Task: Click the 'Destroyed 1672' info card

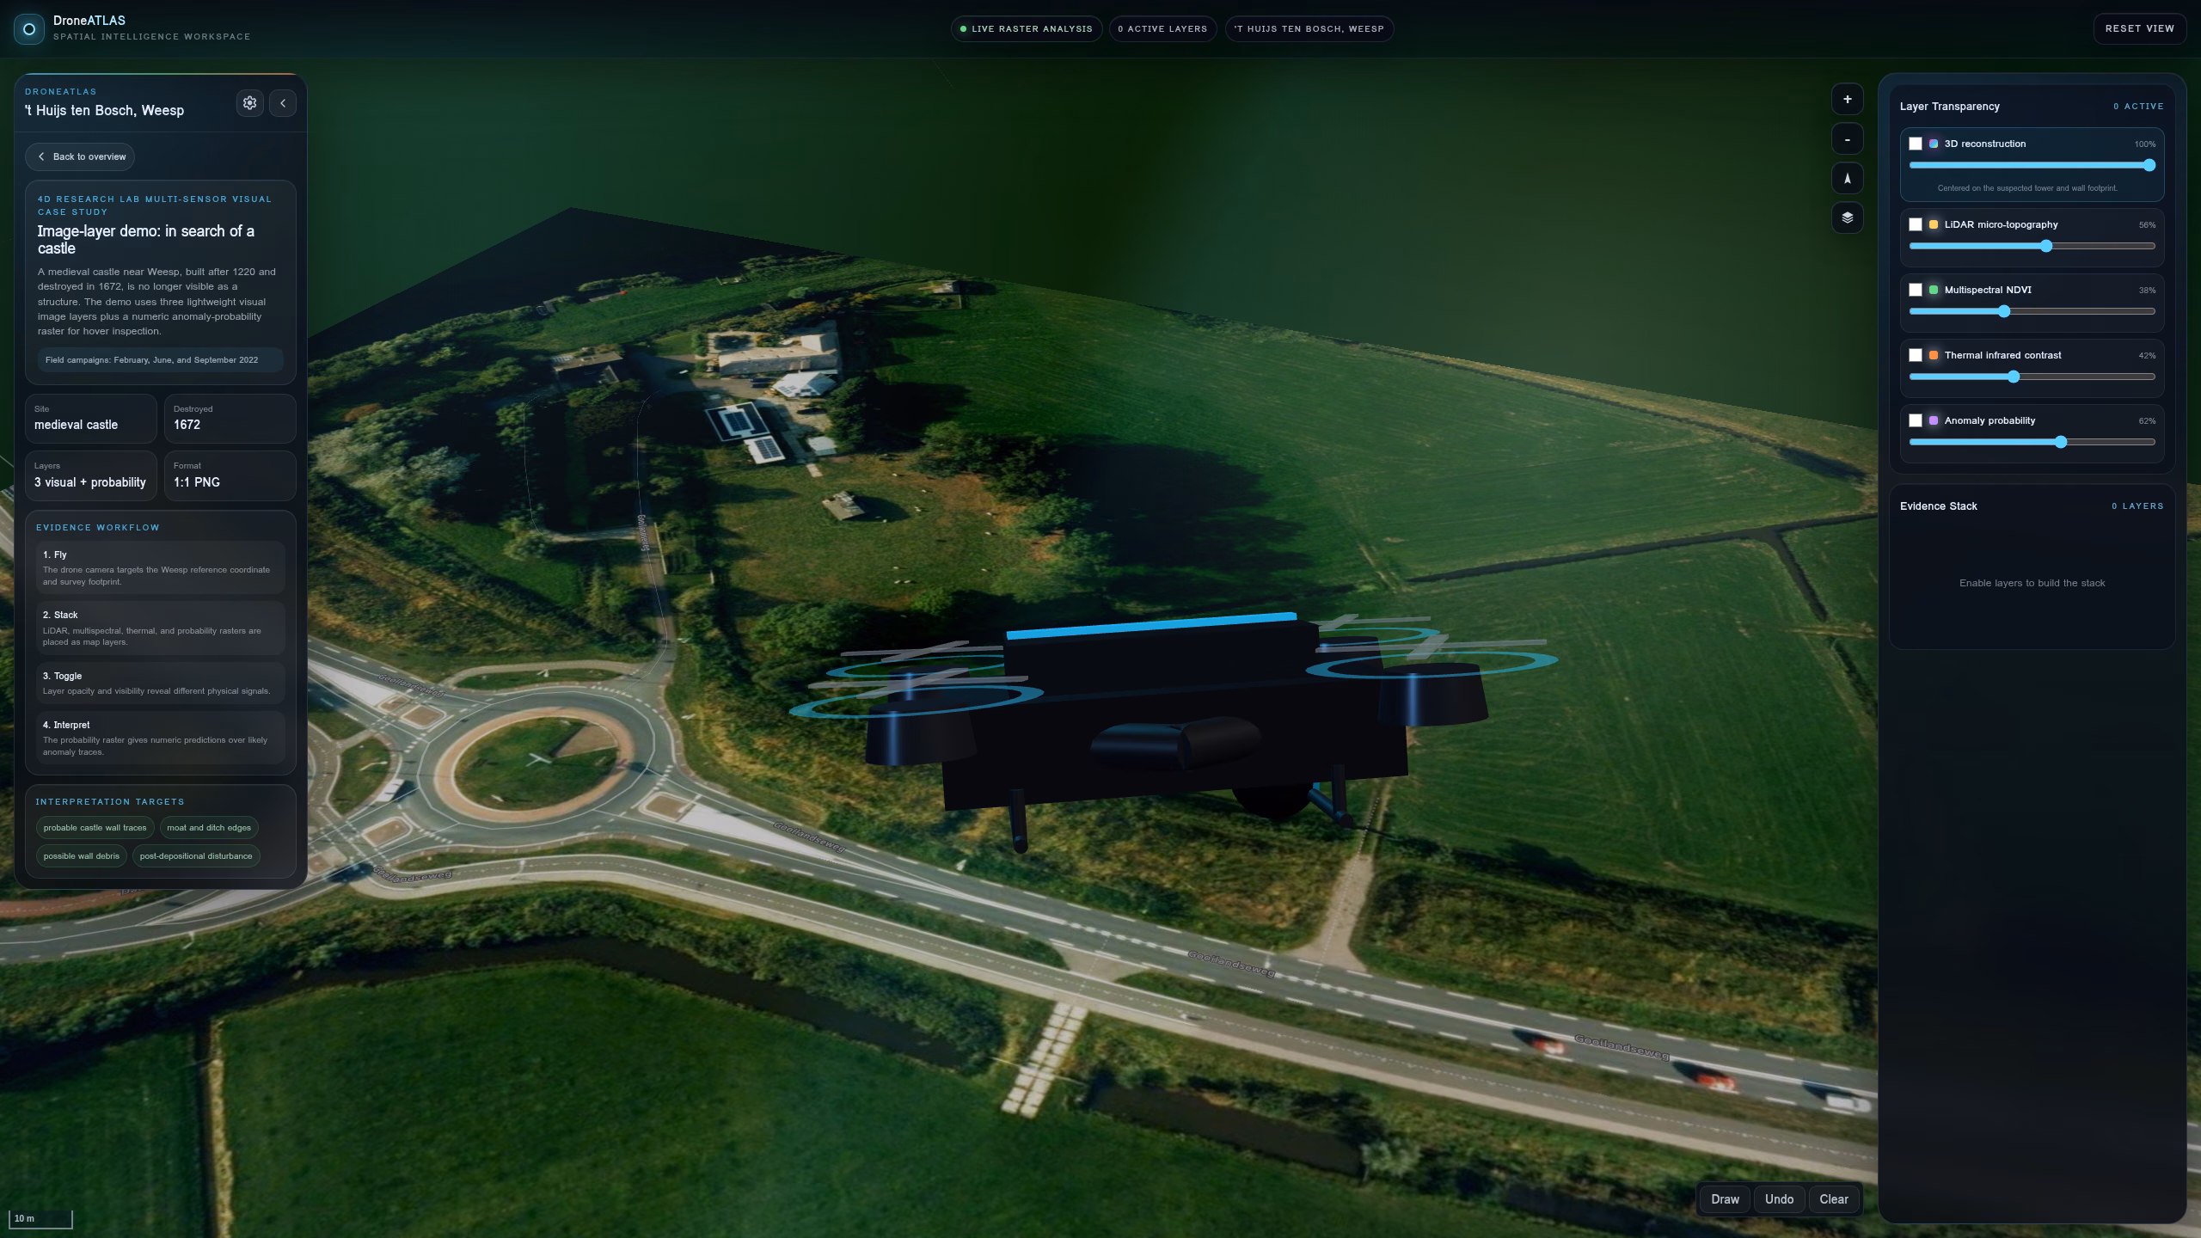Action: (230, 419)
